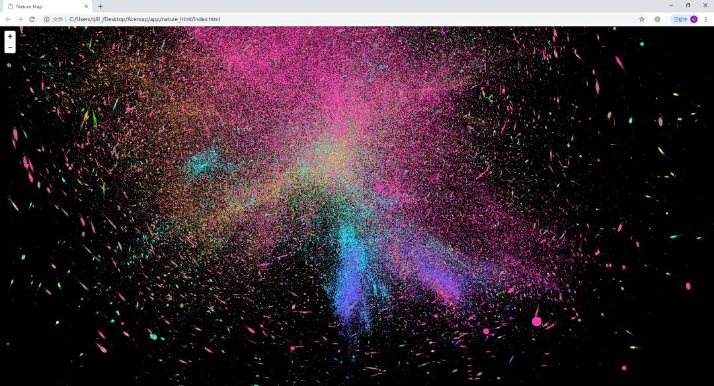Image resolution: width=714 pixels, height=386 pixels.
Task: Close the Nature Map tab
Action: (x=86, y=7)
